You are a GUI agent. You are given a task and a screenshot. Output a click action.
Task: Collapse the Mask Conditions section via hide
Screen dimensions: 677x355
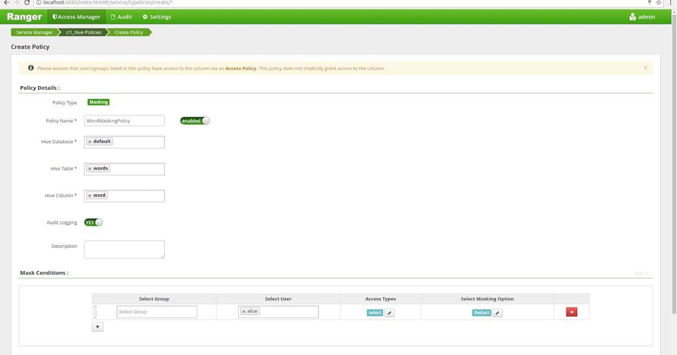pos(640,273)
